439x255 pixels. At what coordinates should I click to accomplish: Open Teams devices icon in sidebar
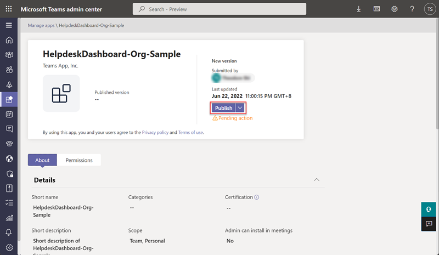(x=9, y=84)
